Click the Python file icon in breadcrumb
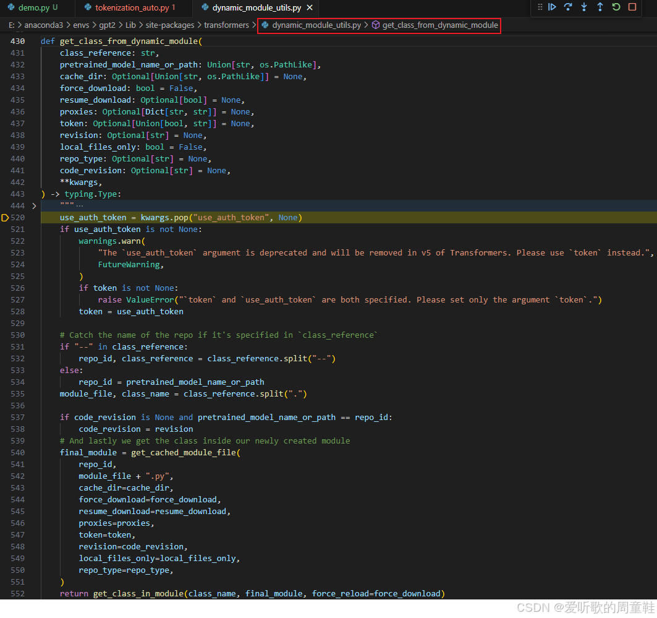The image size is (657, 618). click(265, 25)
